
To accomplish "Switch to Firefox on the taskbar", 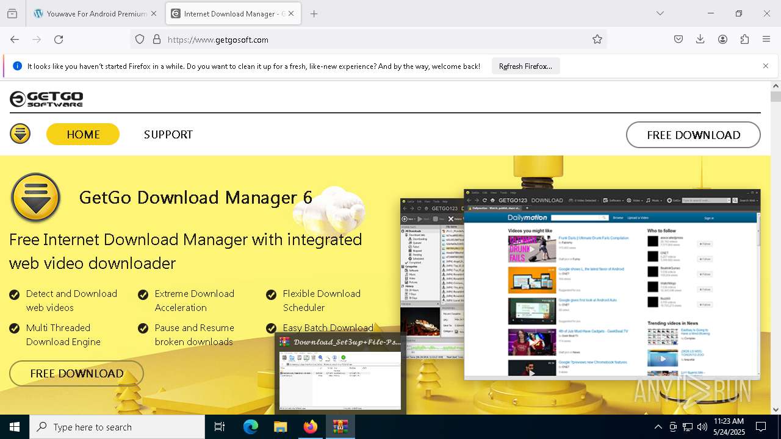I will 311,427.
